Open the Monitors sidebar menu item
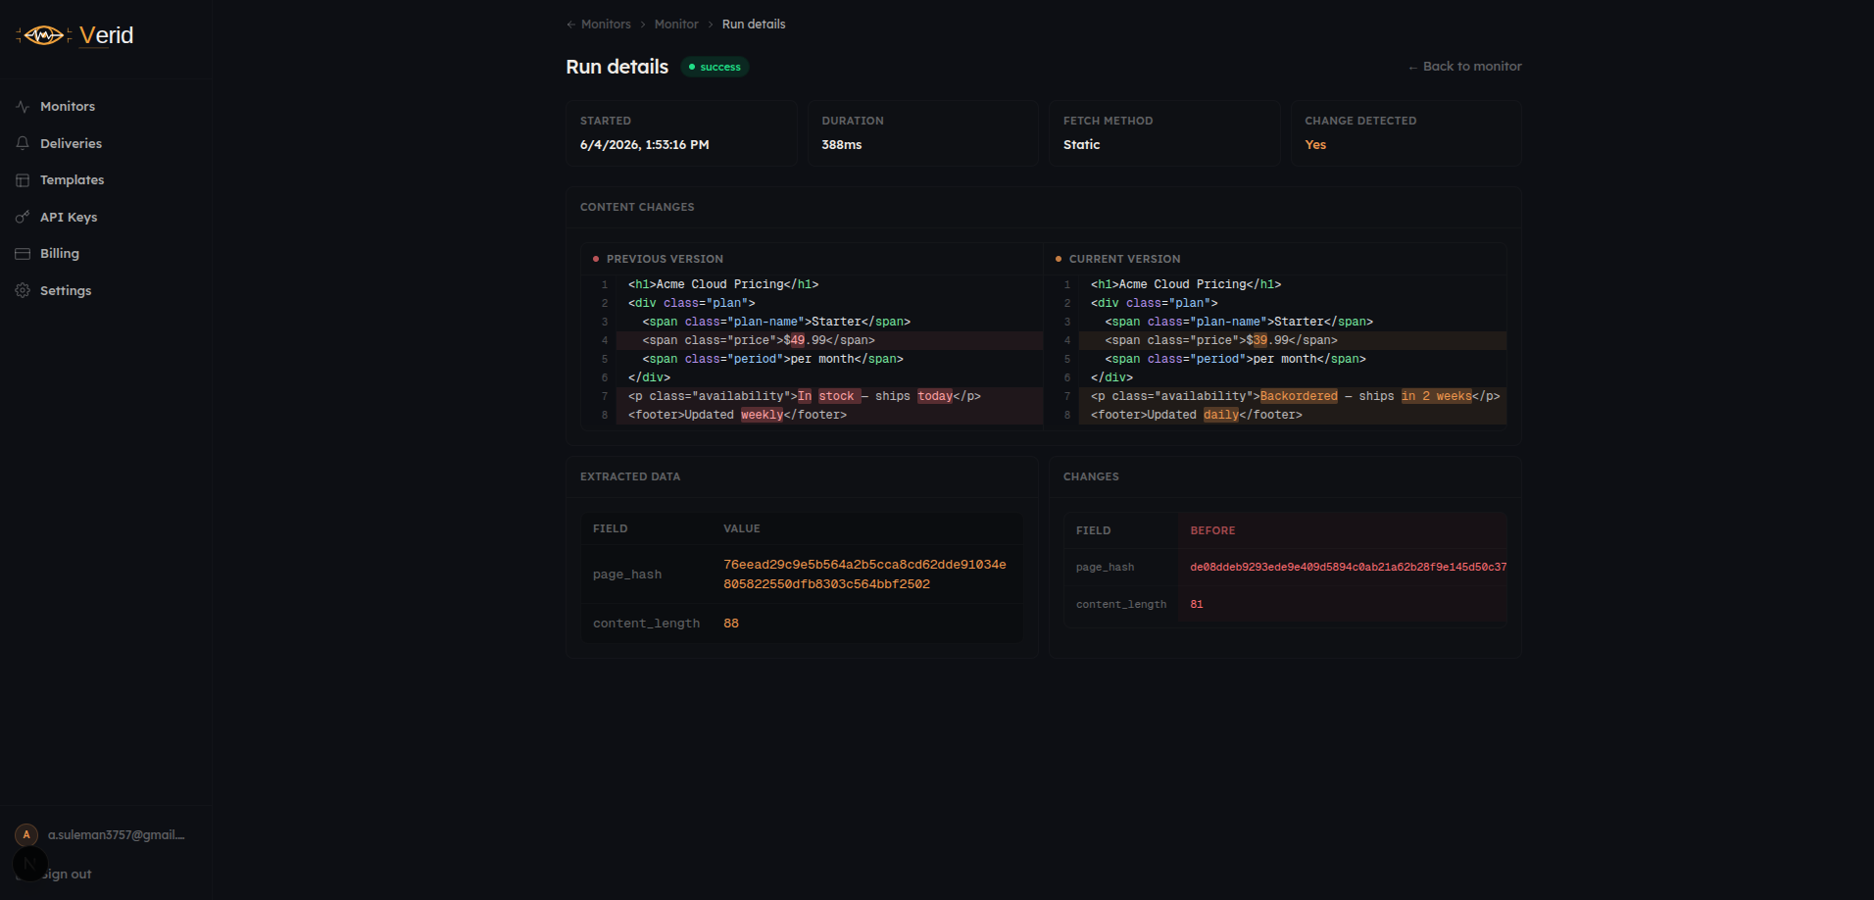 coord(106,106)
